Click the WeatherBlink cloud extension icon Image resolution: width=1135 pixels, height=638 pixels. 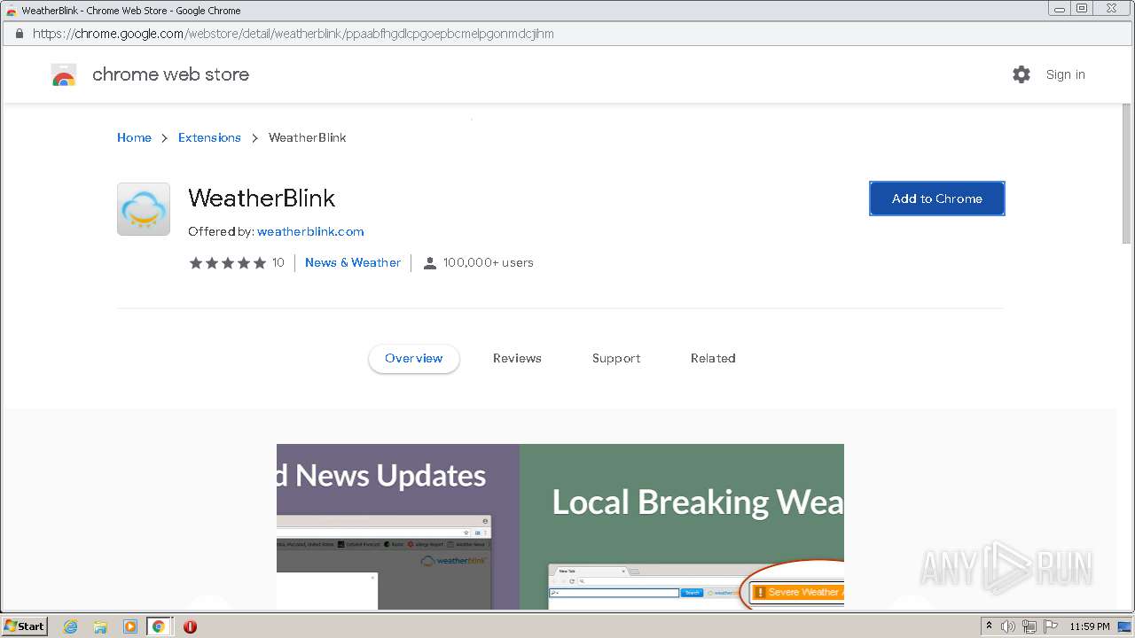pos(144,209)
